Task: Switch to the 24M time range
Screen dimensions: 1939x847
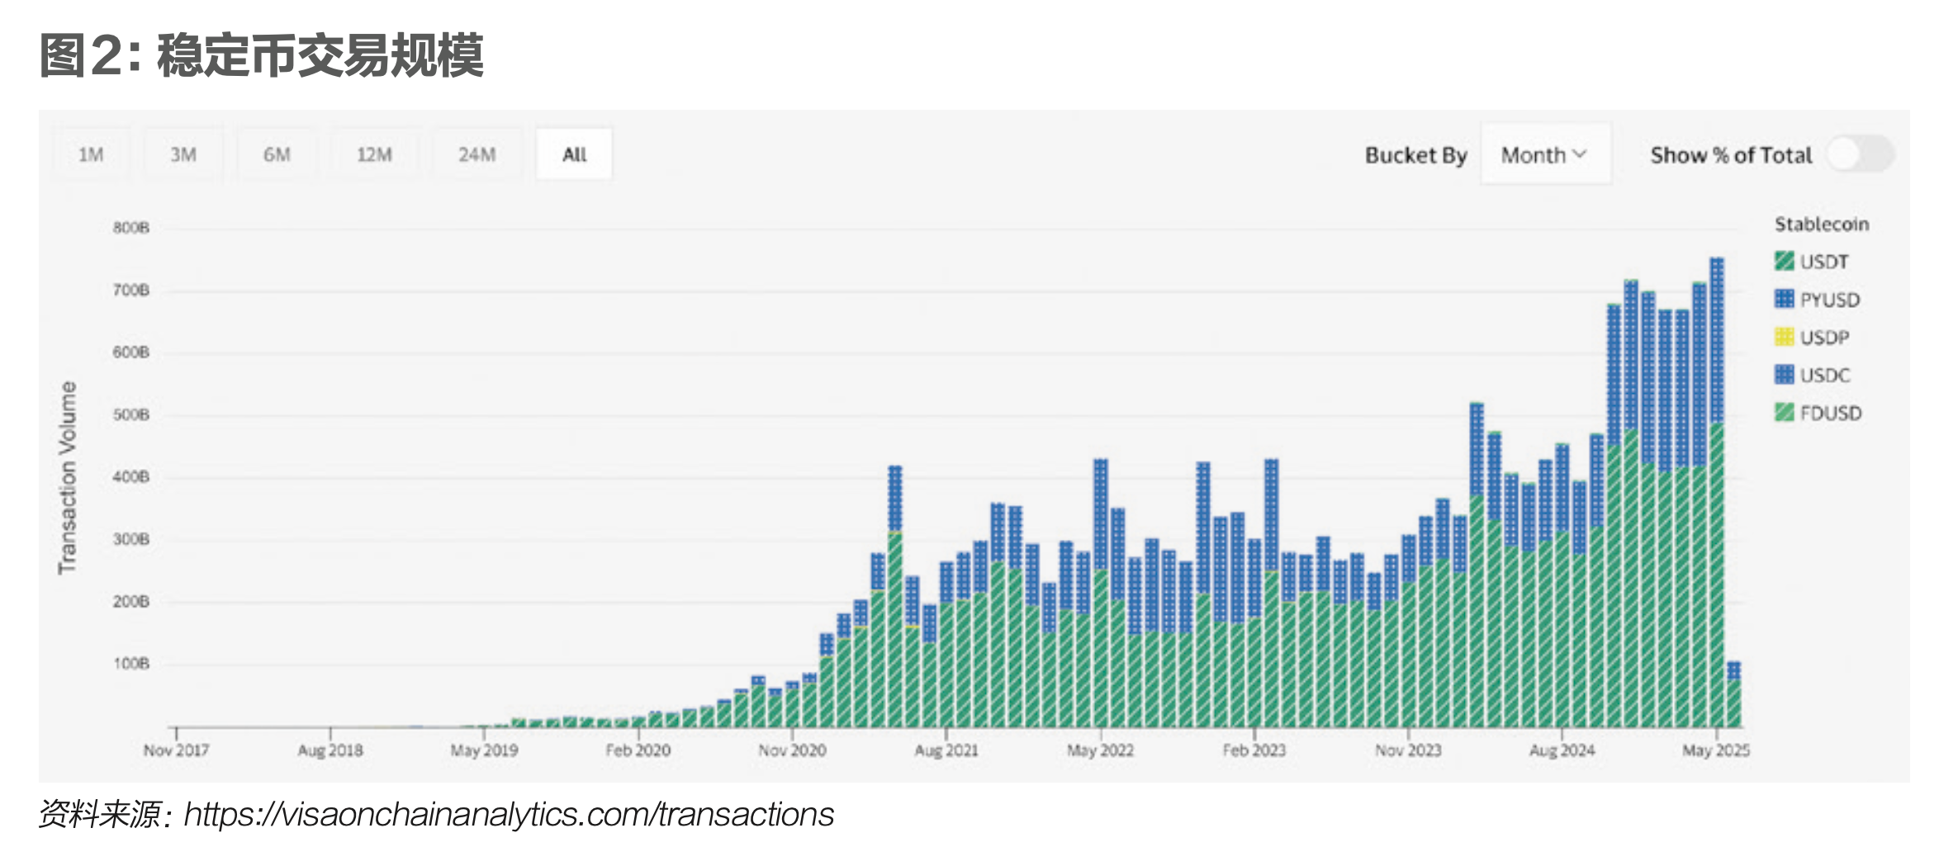Action: (477, 154)
